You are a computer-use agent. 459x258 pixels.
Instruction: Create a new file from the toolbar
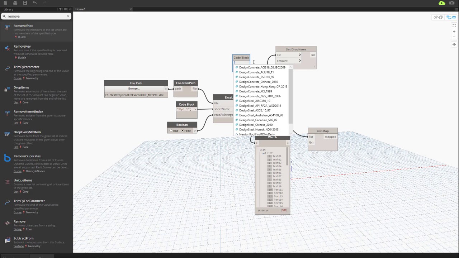[5, 3]
